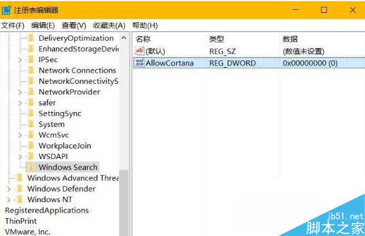Screen dimensions: 365x236
Task: Click the 0x00000000 (0) data cell
Action: pyautogui.click(x=310, y=63)
